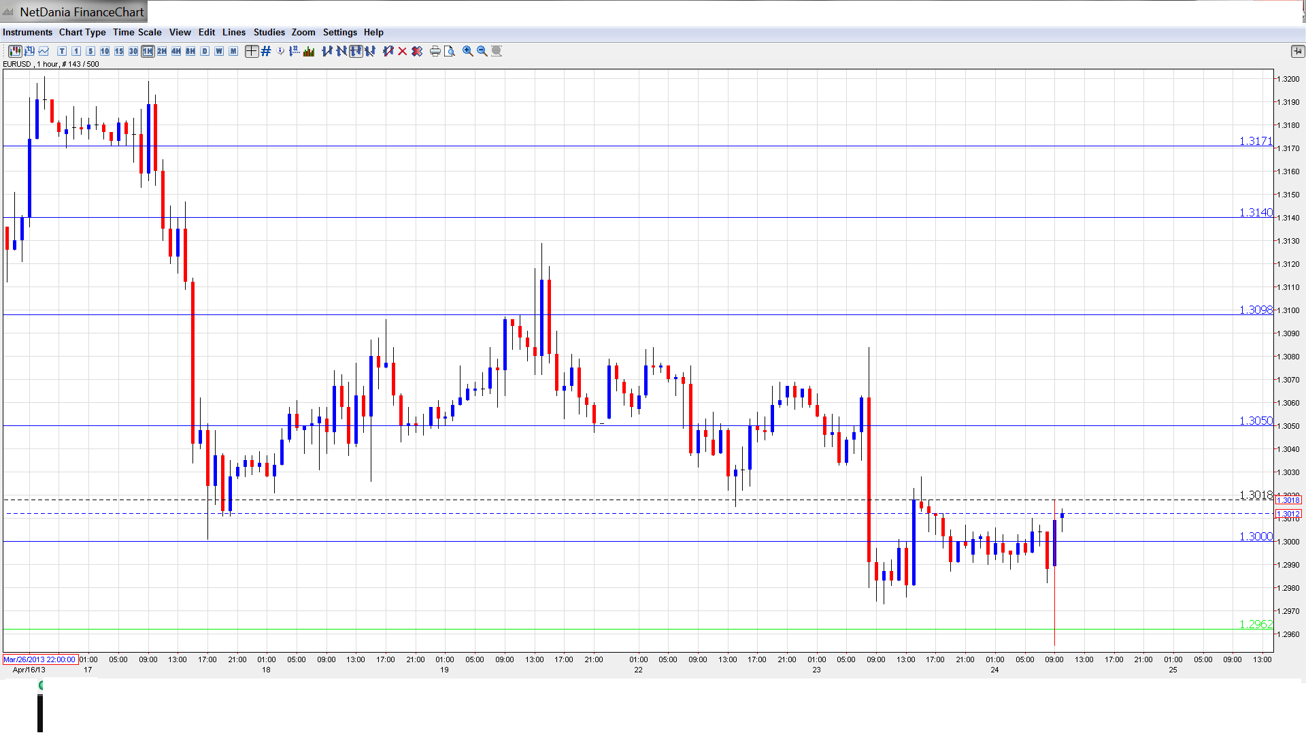The height and width of the screenshot is (735, 1306).
Task: Click the zoom in magnifier
Action: [468, 51]
